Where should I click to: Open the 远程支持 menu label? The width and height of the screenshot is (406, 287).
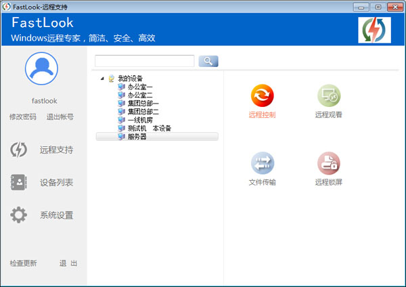tap(56, 150)
